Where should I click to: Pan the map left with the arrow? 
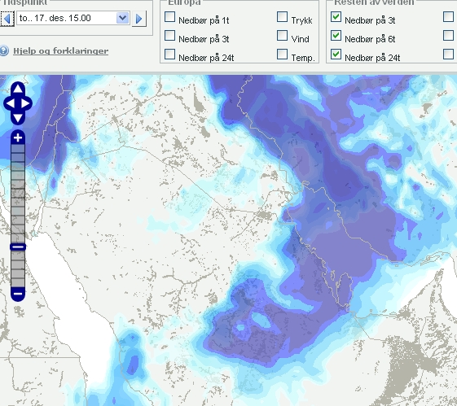pyautogui.click(x=9, y=103)
